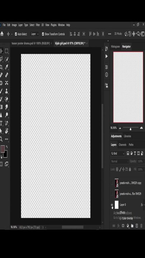
Task: Toggle Color Overlay effect visibility
Action: pyautogui.click(x=120, y=219)
